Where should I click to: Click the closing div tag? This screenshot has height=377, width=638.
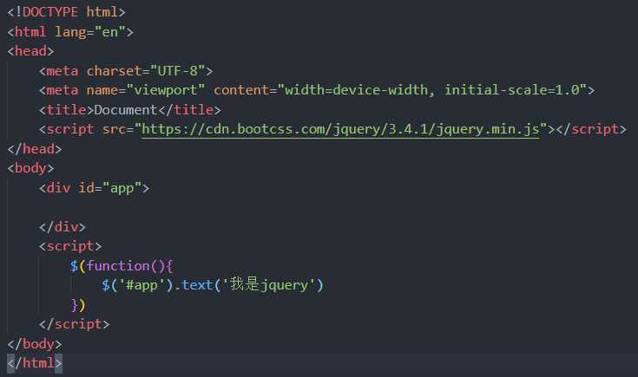(x=62, y=227)
